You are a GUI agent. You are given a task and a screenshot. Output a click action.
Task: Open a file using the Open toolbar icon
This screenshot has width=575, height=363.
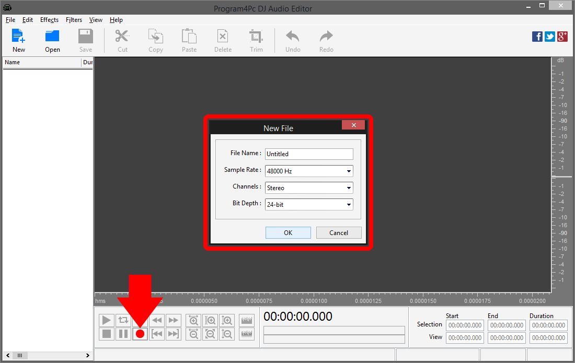click(x=52, y=40)
